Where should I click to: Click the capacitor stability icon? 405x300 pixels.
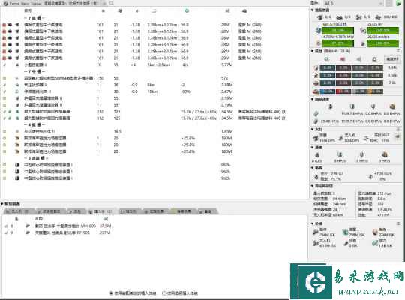(370, 177)
